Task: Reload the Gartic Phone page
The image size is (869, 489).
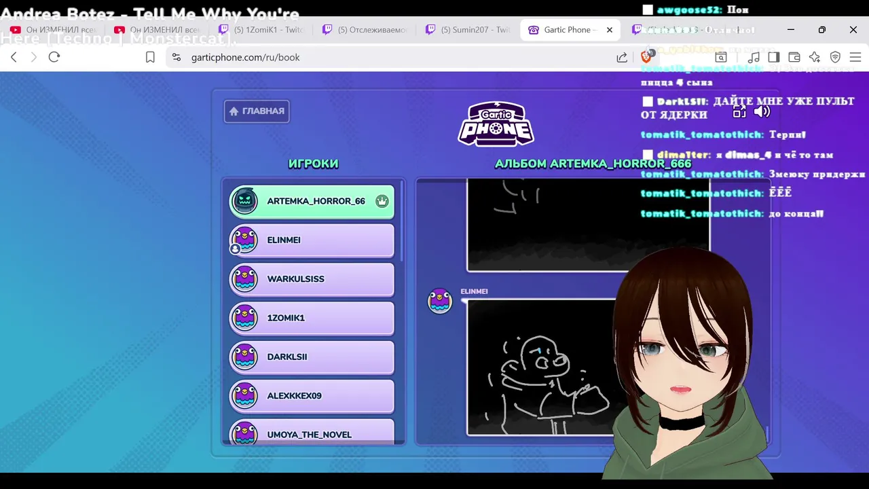Action: 54,58
